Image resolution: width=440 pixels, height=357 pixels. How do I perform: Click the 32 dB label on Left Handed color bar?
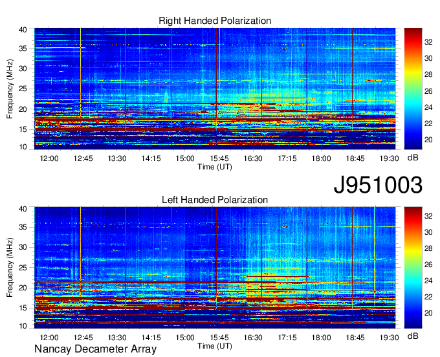[x=428, y=215]
